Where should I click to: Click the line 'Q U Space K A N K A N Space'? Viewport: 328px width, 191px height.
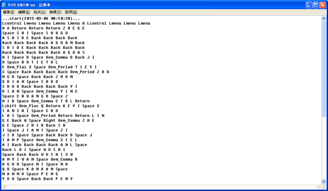coord(35,169)
